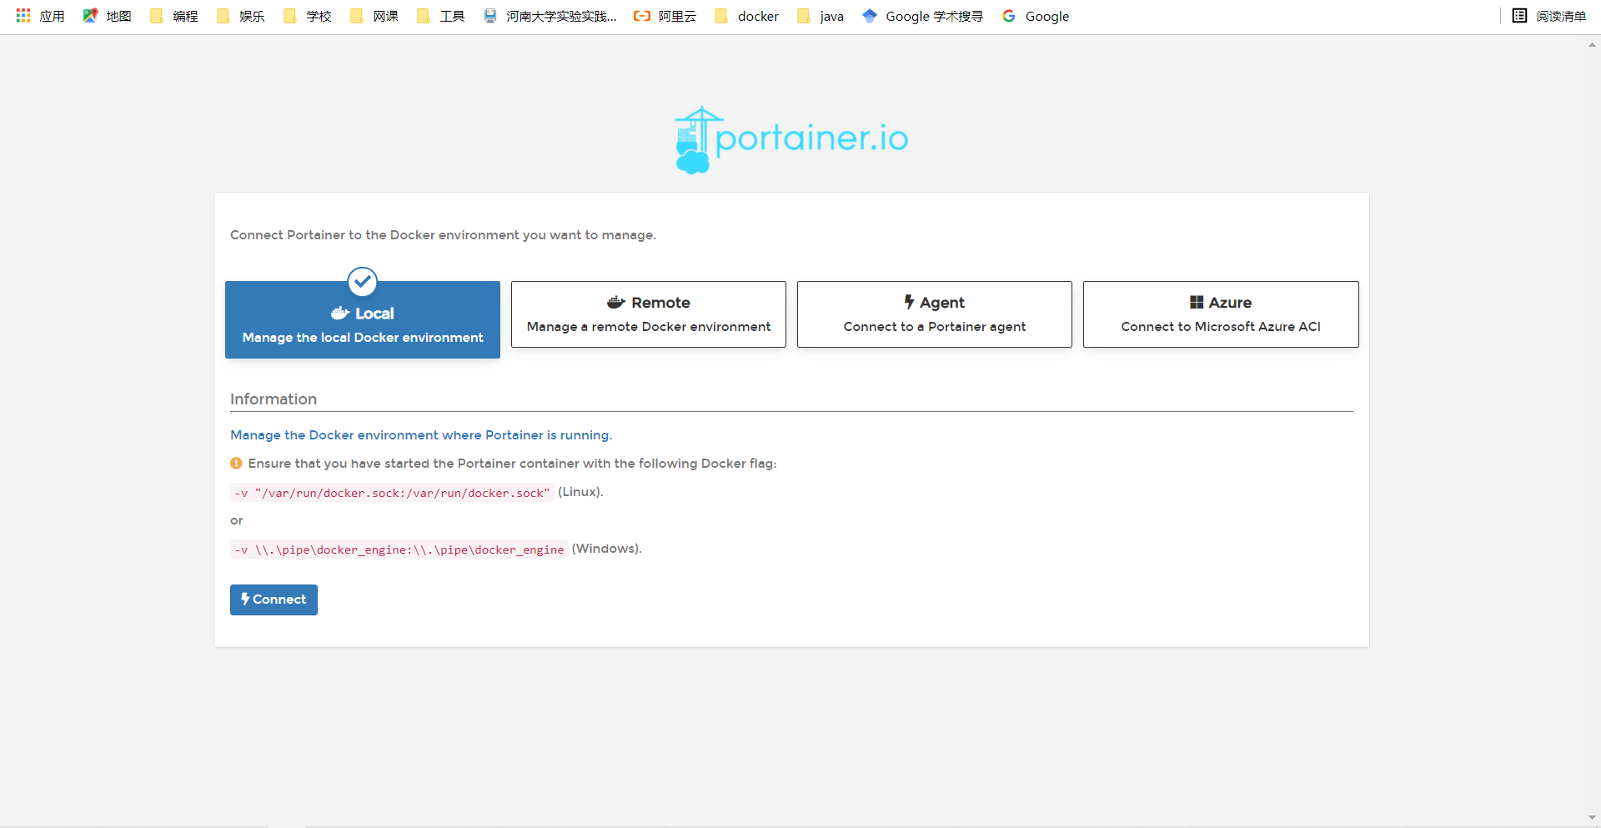The image size is (1601, 828).
Task: Click the page scrollbar down arrow
Action: [x=1592, y=818]
